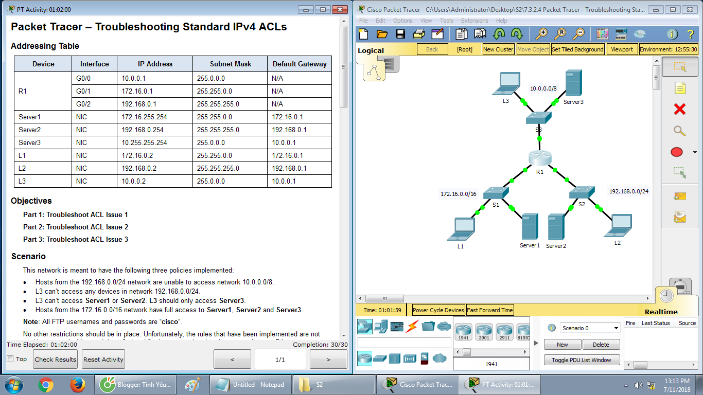Click the Redo arrow icon
The height and width of the screenshot is (395, 703).
tap(517, 34)
